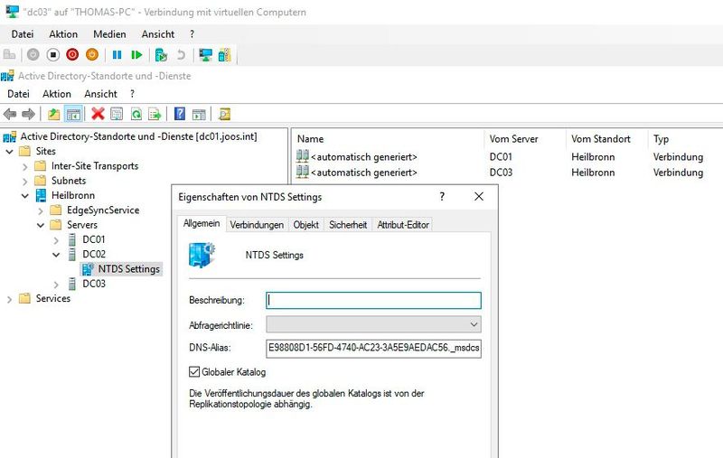This screenshot has height=458, width=723.
Task: Turn off the VM with the stop icon
Action: tap(53, 55)
